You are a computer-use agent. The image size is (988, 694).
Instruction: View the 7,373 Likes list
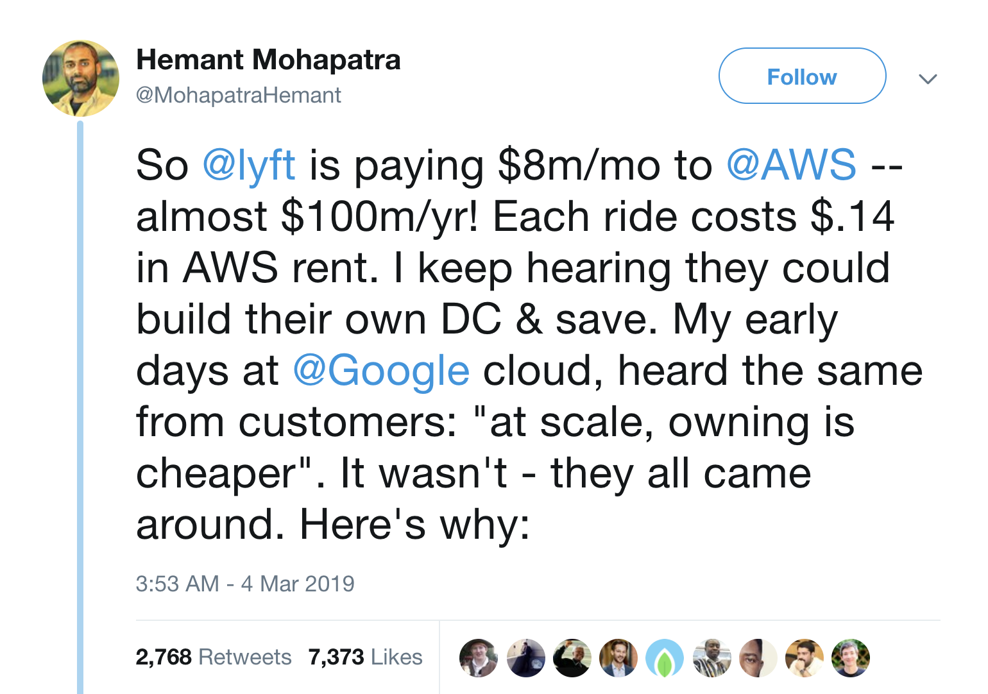point(365,657)
